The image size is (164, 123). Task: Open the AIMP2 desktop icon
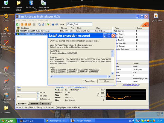pyautogui.click(x=6, y=16)
